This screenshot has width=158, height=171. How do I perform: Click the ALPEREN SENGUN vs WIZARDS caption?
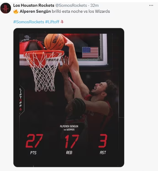(x=69, y=128)
